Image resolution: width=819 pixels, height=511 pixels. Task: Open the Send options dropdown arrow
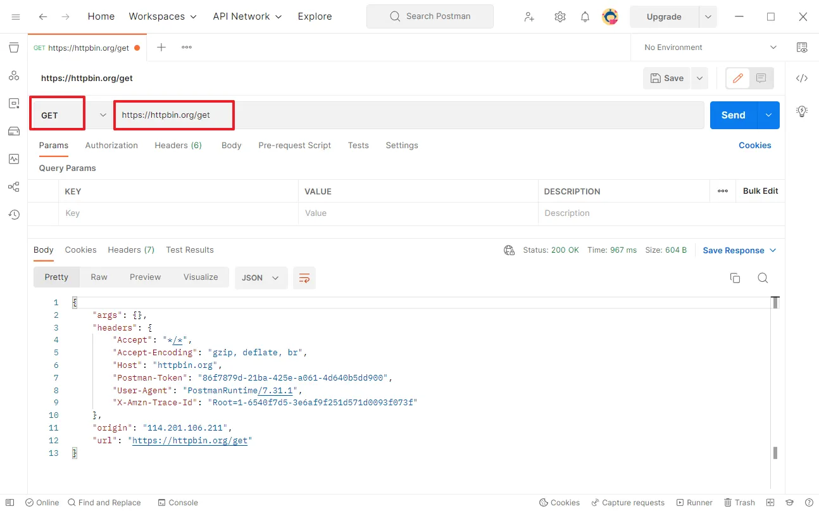[x=769, y=115]
